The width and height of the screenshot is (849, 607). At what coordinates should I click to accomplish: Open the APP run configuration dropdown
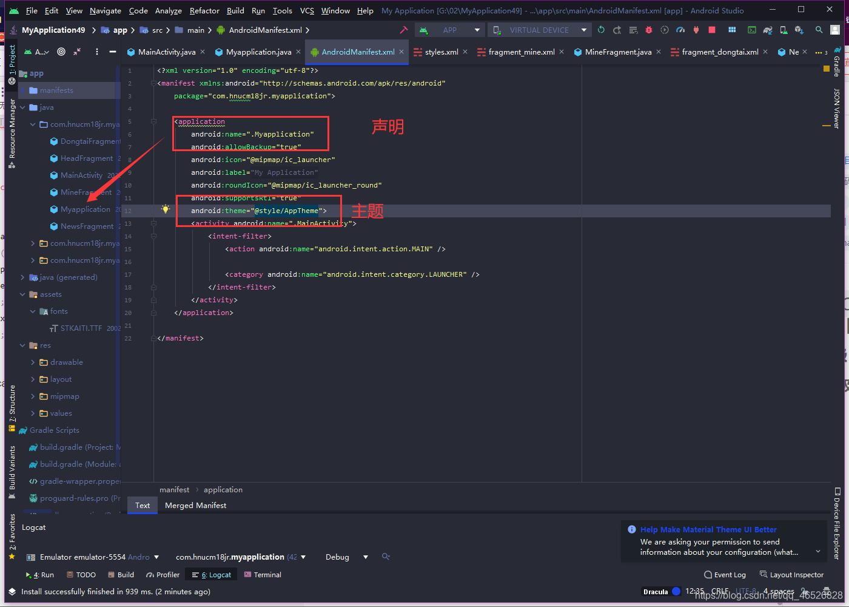coord(449,30)
